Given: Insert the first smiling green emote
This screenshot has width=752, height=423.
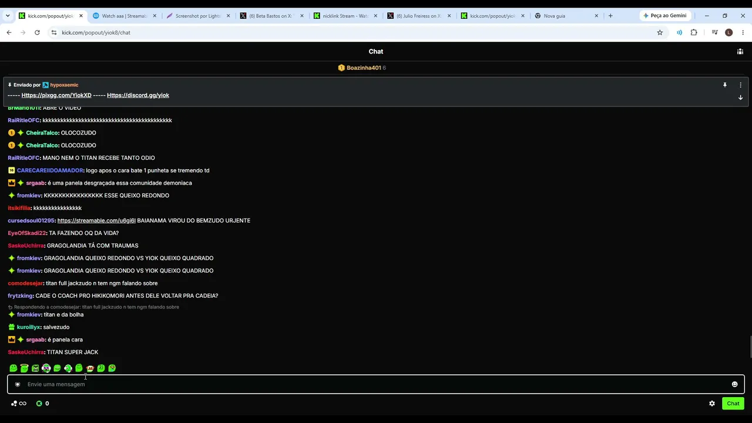Looking at the screenshot, I should (x=13, y=368).
